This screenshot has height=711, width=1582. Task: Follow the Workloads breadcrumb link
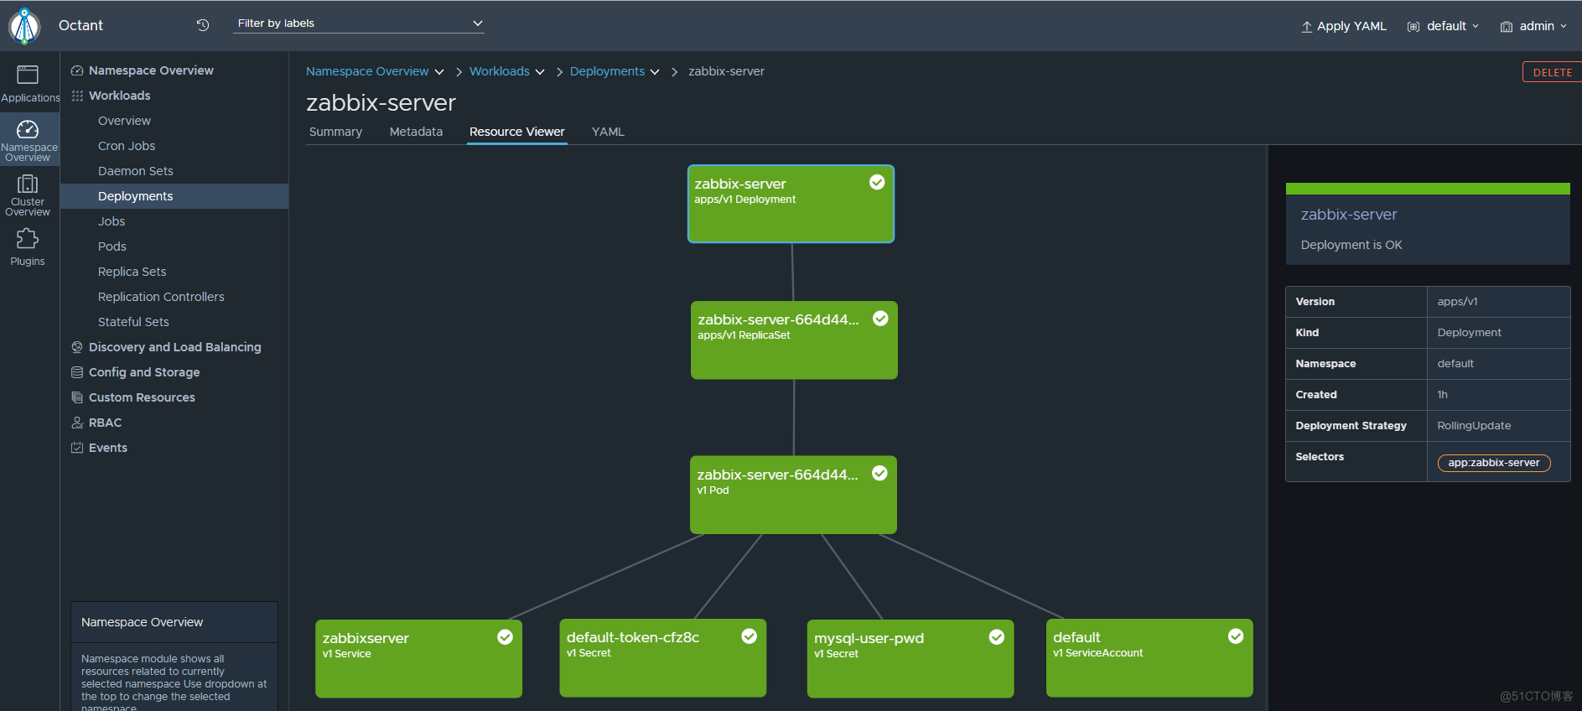click(500, 71)
